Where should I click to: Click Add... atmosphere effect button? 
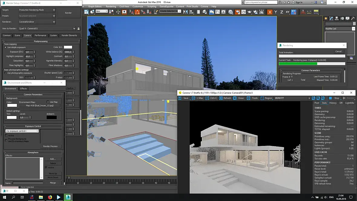[x=53, y=159]
